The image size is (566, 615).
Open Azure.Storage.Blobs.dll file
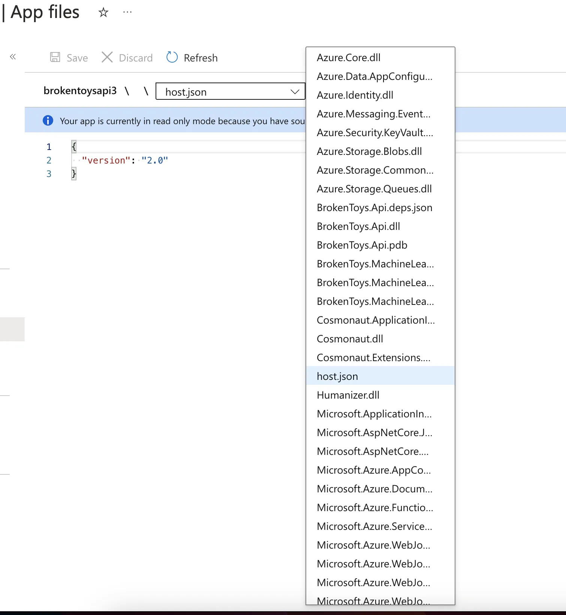pyautogui.click(x=369, y=151)
